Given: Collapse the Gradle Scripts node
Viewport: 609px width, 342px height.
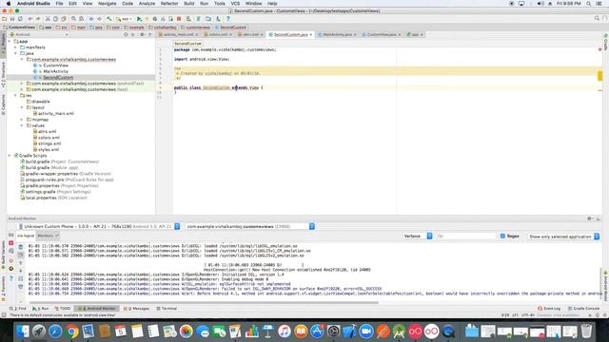Looking at the screenshot, I should [10, 156].
